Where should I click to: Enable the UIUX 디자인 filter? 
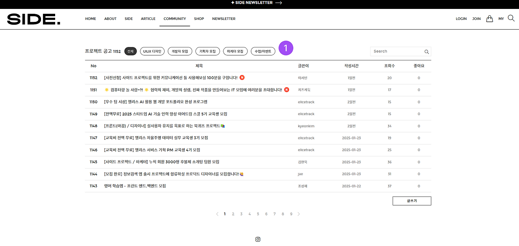pos(152,51)
